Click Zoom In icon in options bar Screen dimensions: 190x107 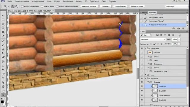pos(12,7)
